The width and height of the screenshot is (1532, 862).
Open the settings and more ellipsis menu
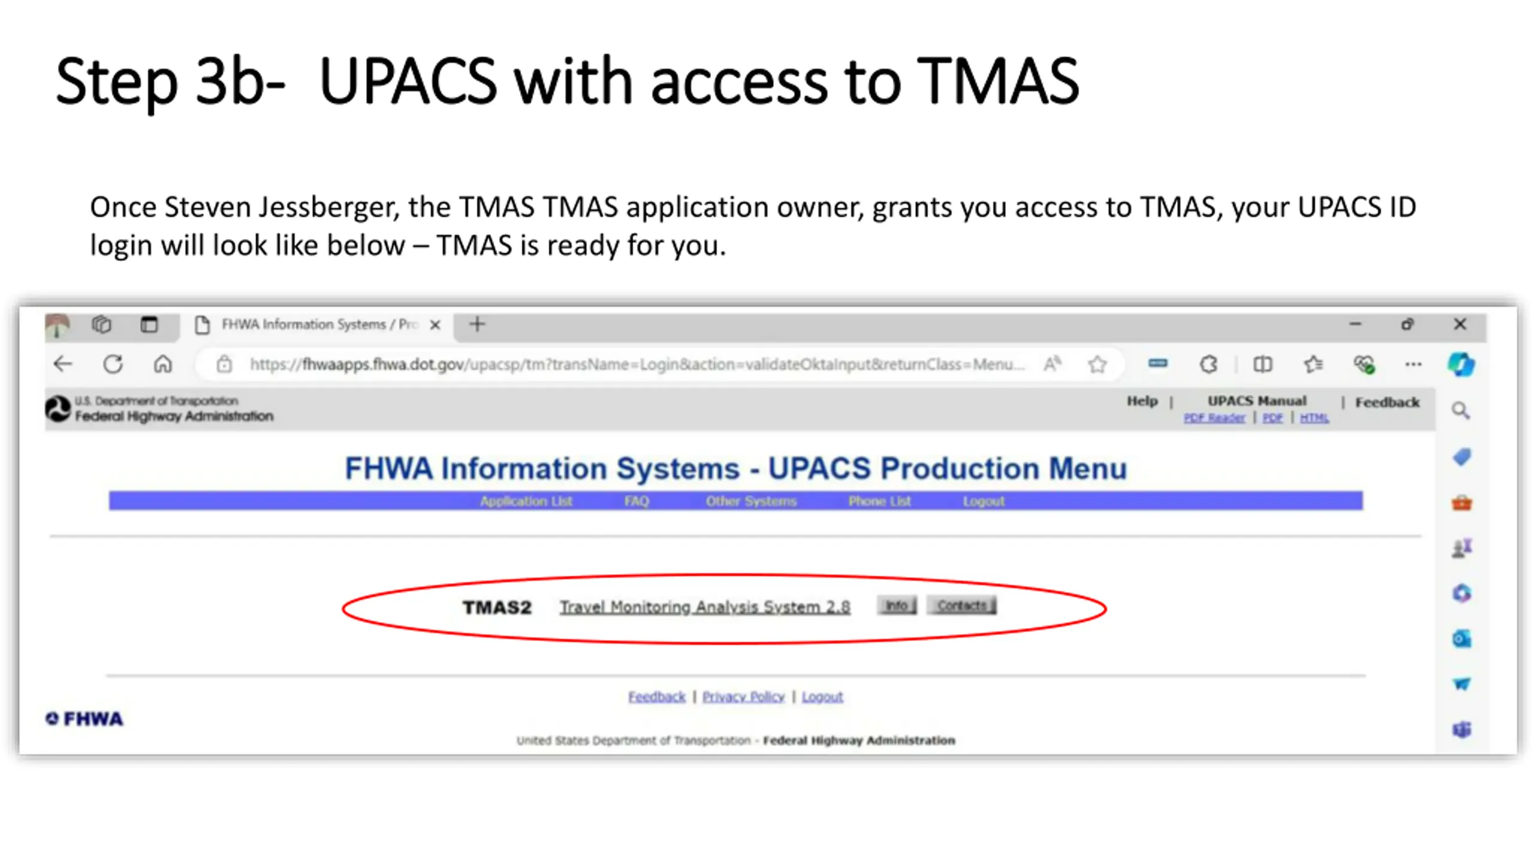pos(1413,364)
